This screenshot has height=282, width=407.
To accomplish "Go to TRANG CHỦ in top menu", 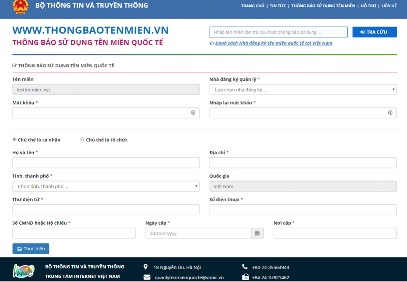I will [x=253, y=6].
